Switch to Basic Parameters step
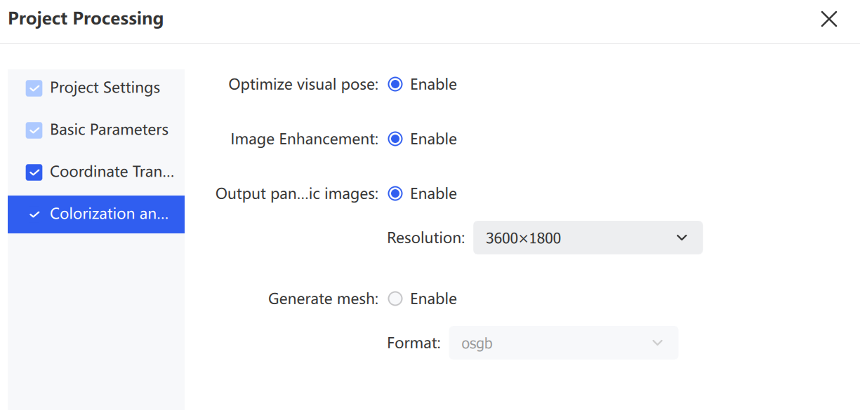 tap(109, 130)
